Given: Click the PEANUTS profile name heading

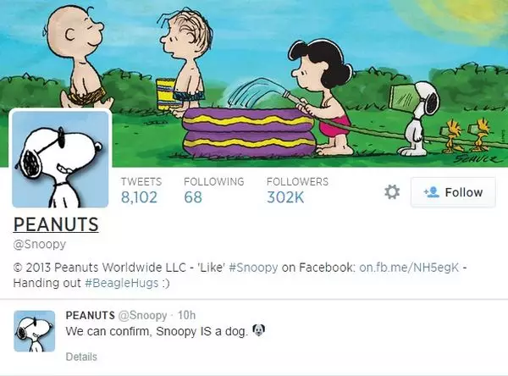Looking at the screenshot, I should pyautogui.click(x=56, y=224).
